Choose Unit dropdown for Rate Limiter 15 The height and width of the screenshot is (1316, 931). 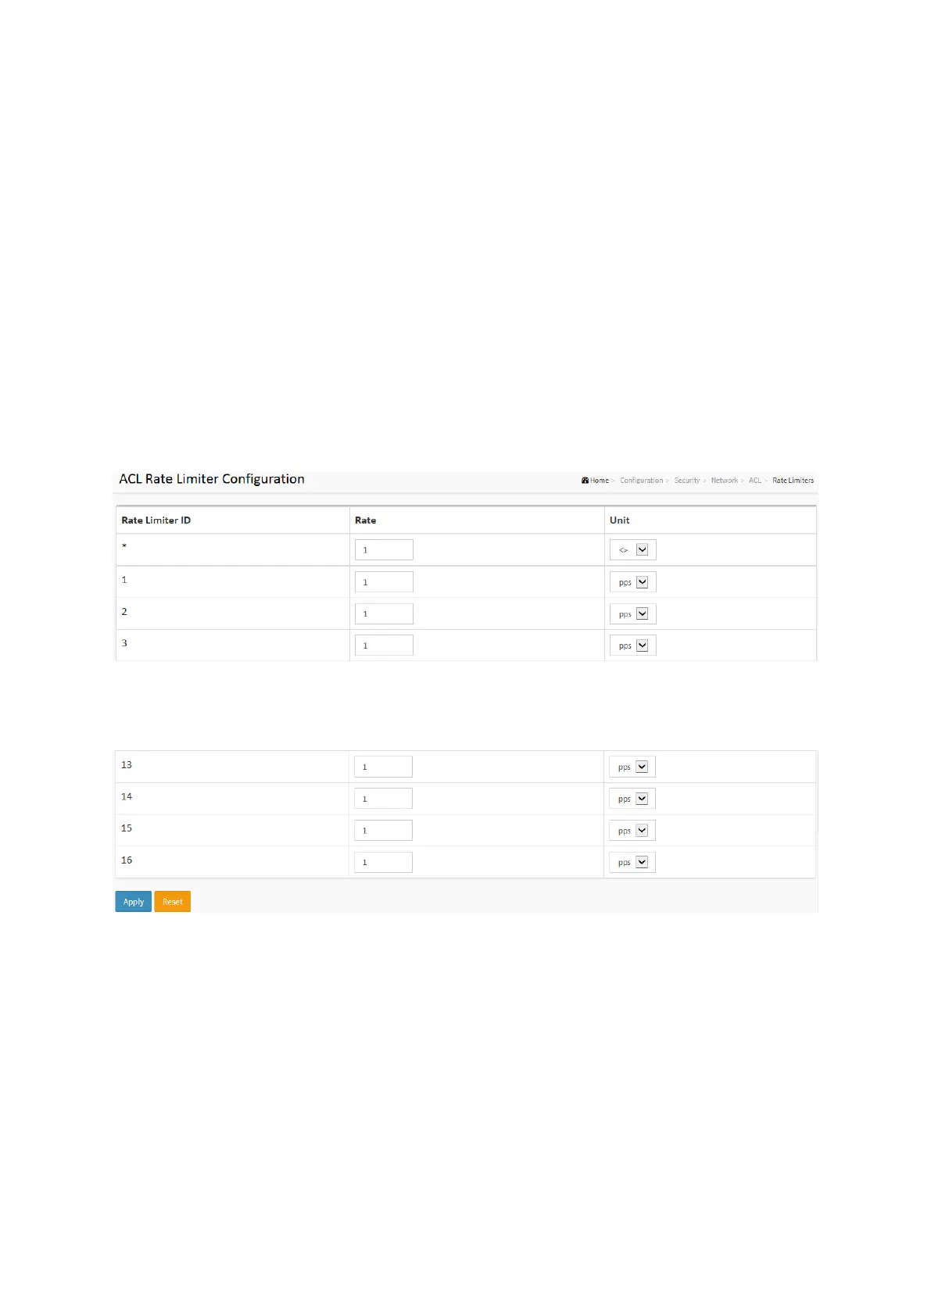[632, 831]
